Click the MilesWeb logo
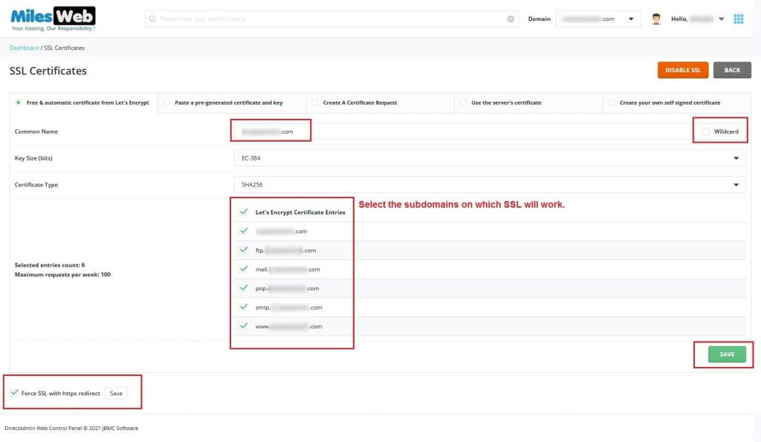Viewport: 761px width, 442px height. pyautogui.click(x=53, y=19)
